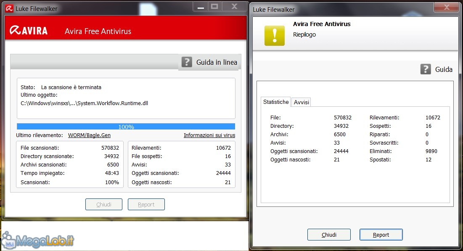This screenshot has height=251, width=463.
Task: Click the 'Eliminati:' value 9890
Action: point(431,151)
